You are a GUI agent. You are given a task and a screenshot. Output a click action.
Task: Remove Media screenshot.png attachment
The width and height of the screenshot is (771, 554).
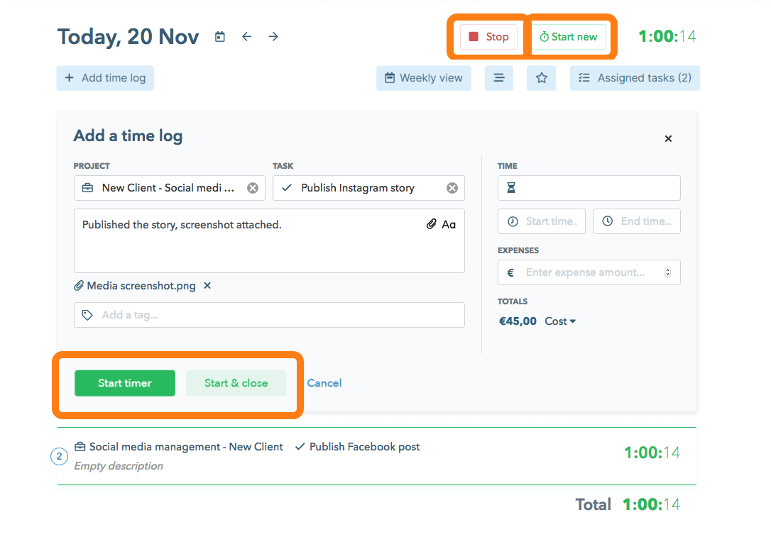coord(207,286)
